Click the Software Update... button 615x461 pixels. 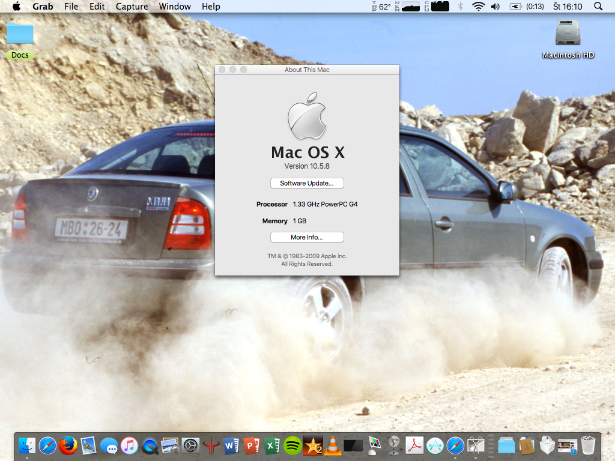tap(307, 183)
